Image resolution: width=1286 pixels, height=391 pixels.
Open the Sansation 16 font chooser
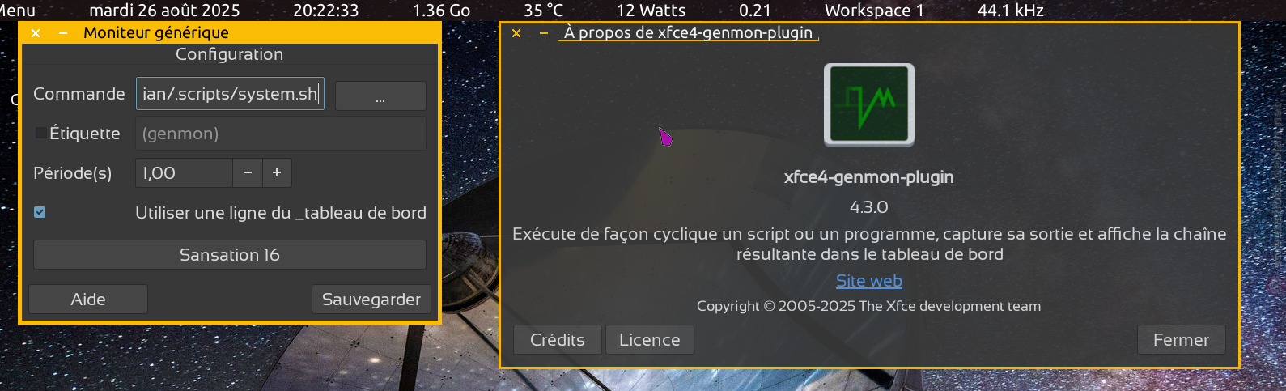(230, 254)
